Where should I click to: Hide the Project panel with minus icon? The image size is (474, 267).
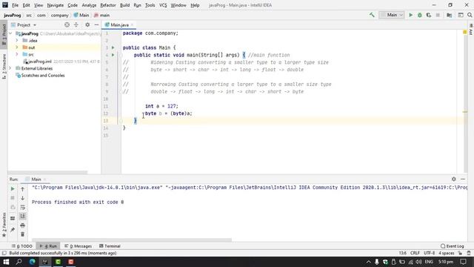(96, 24)
